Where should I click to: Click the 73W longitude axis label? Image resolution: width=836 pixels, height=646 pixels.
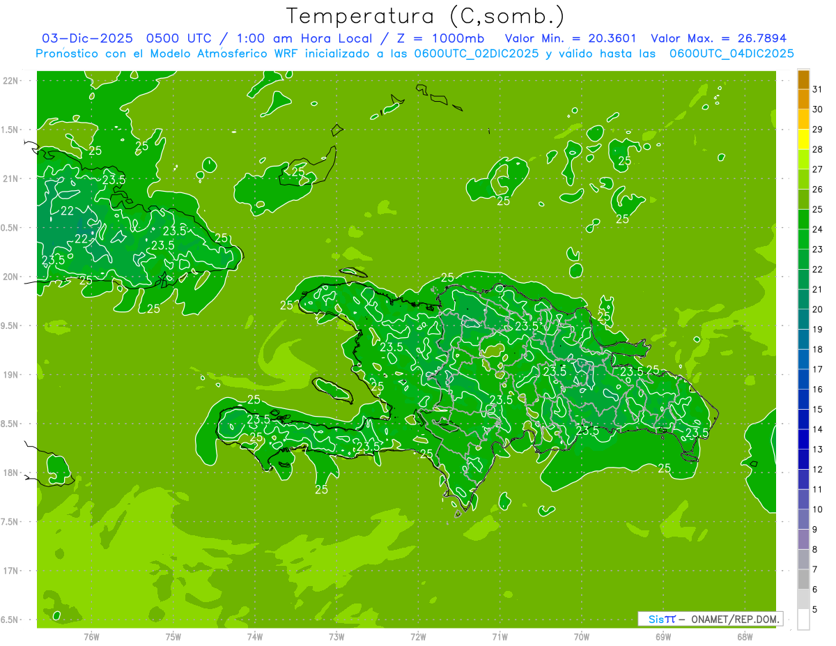336,636
